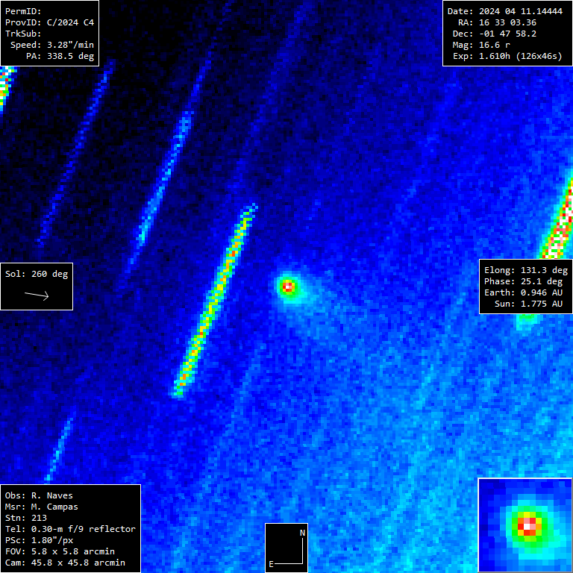Viewport: 573px width, 573px height.
Task: Click the Sol: 260 deg label
Action: [37, 274]
